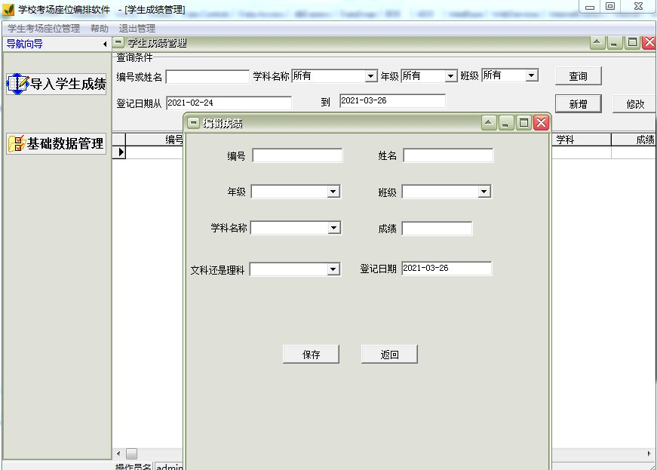Collapse the 导航向导 panel arrow
This screenshot has height=470, width=657.
(105, 44)
